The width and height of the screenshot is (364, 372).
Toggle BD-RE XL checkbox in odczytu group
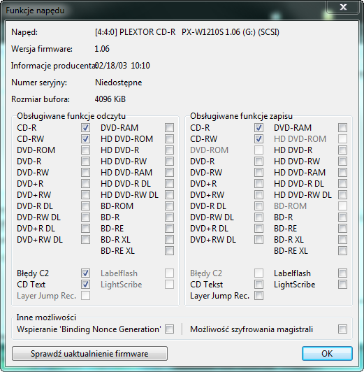coord(170,251)
